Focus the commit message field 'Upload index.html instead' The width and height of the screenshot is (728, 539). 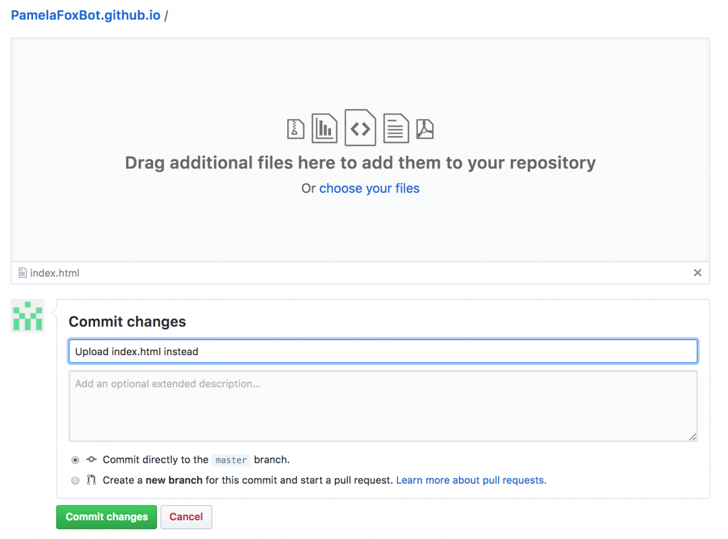pyautogui.click(x=383, y=351)
